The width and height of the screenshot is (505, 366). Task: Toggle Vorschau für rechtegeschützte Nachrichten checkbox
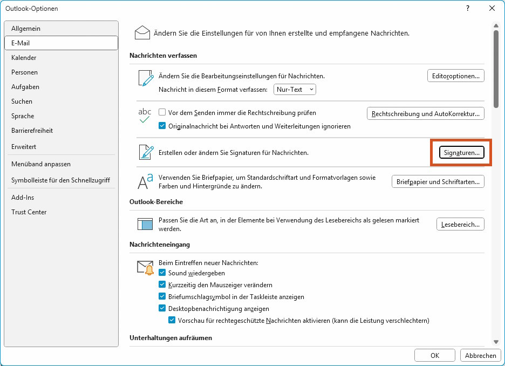[x=172, y=320]
